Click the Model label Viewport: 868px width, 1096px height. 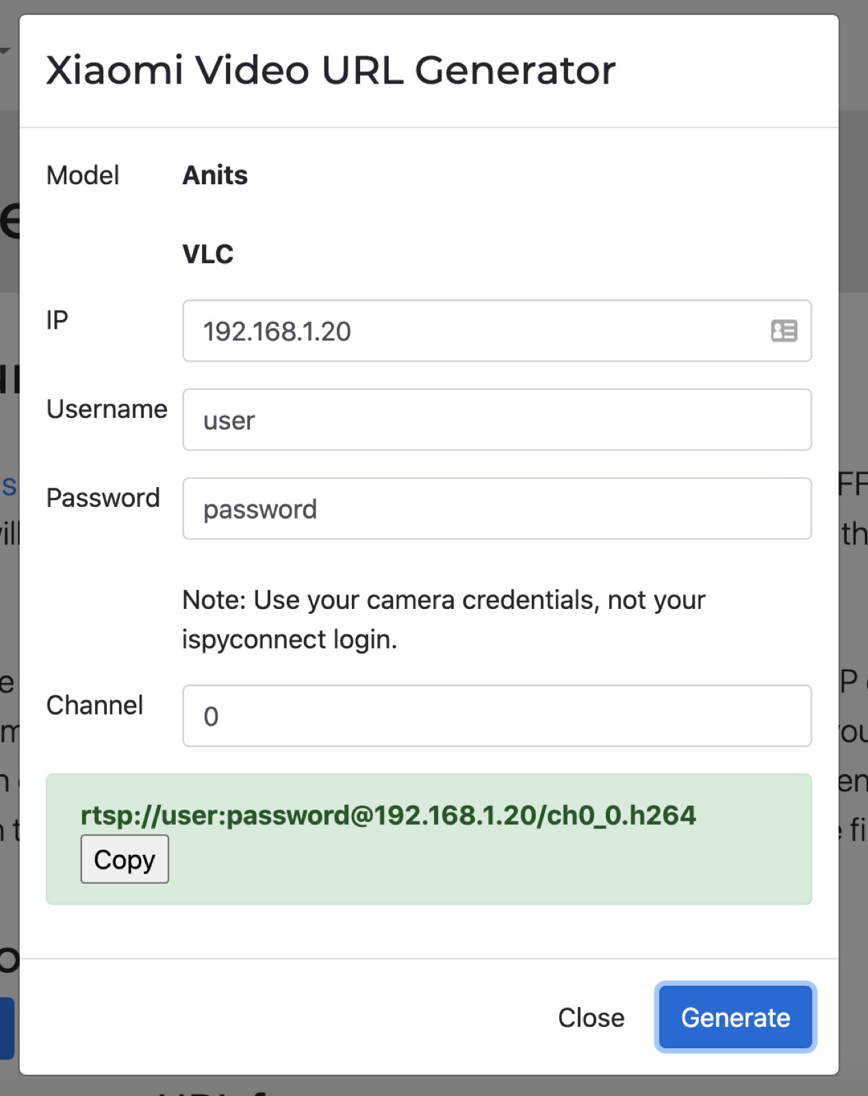coord(81,175)
